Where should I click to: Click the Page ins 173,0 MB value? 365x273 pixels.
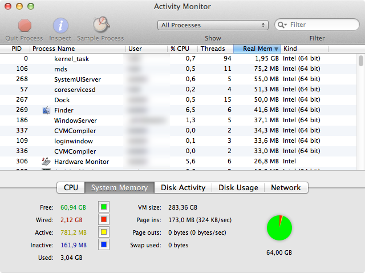[x=200, y=220]
